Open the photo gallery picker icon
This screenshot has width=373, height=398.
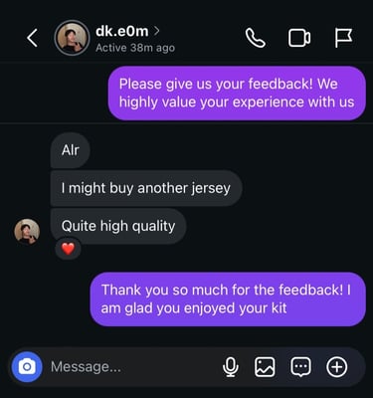265,367
